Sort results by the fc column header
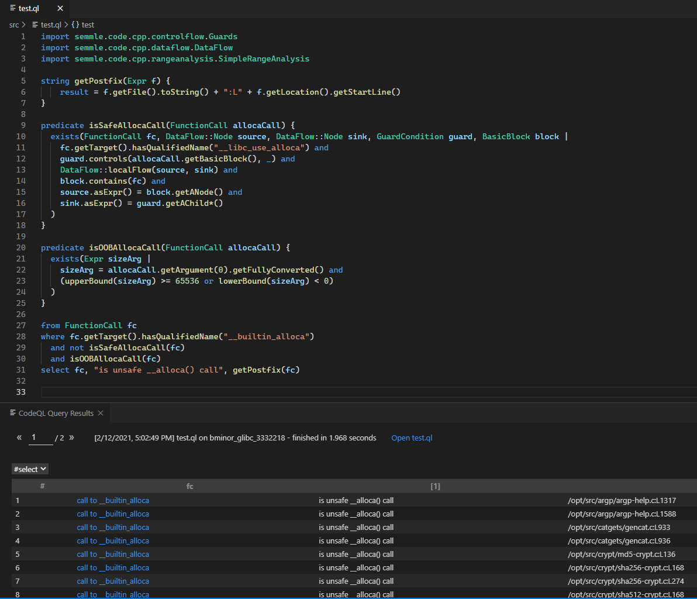The image size is (697, 599). 189,486
